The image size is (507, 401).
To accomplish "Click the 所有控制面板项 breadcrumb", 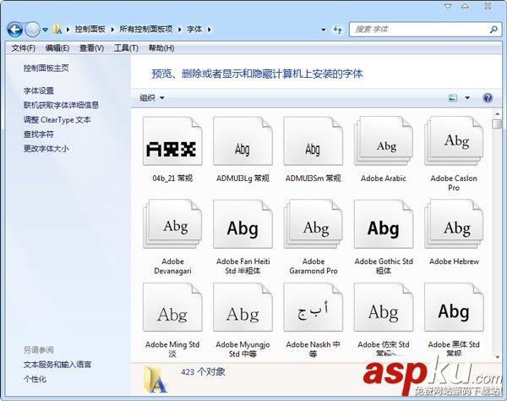I will point(146,29).
